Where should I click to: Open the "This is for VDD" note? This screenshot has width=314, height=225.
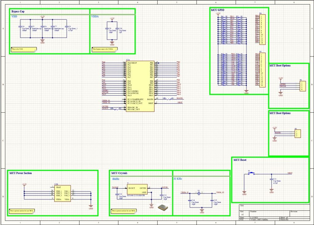[x=23, y=49]
